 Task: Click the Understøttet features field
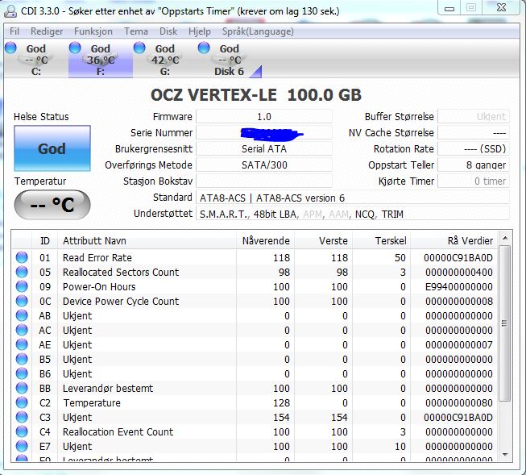click(x=353, y=214)
